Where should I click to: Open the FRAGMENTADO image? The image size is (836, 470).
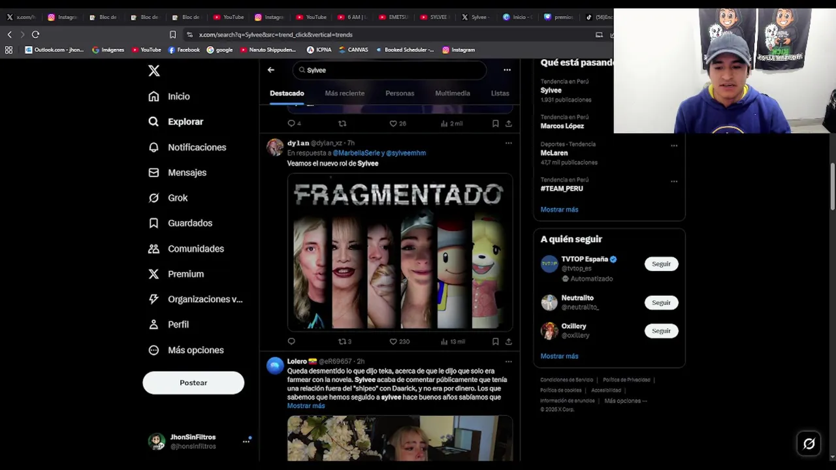click(x=400, y=252)
